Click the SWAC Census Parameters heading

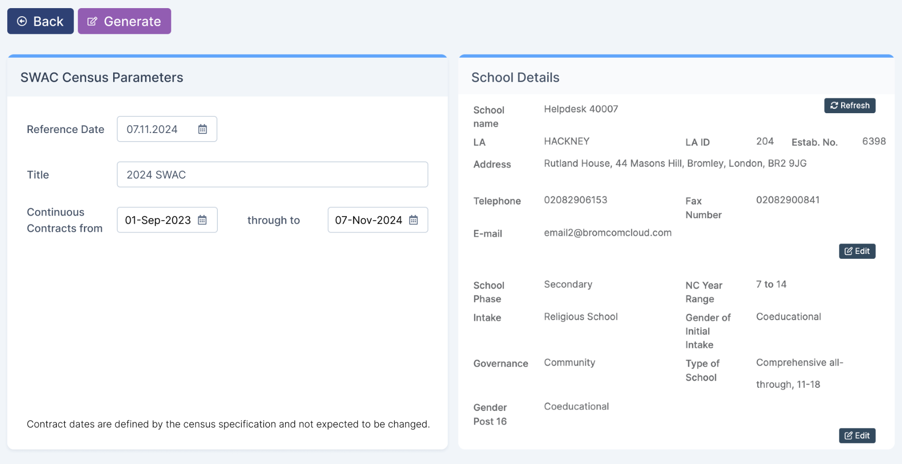(102, 78)
